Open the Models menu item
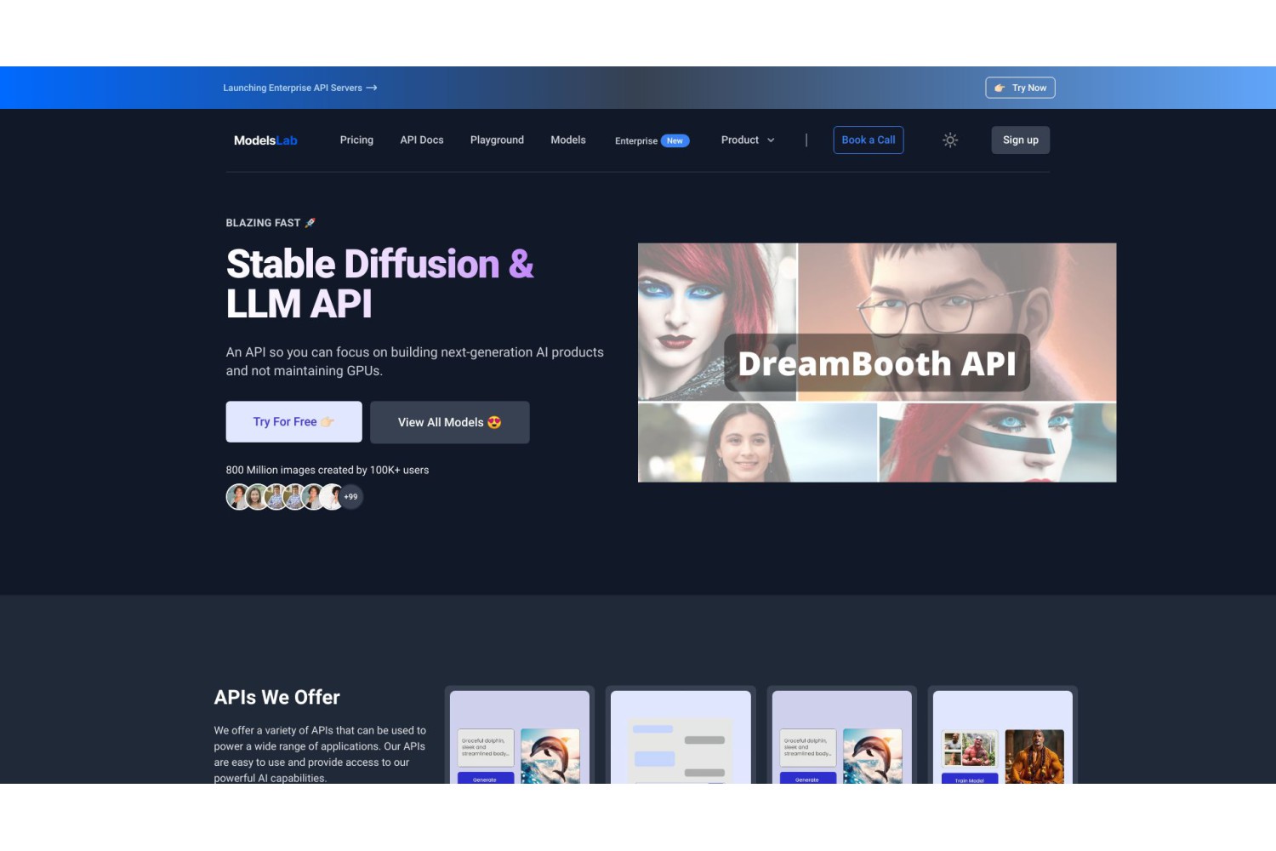 click(x=568, y=140)
